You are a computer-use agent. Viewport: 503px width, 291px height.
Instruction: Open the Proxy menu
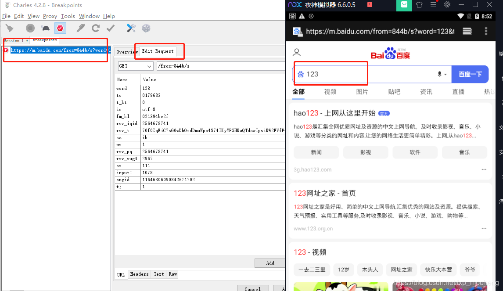(x=50, y=16)
